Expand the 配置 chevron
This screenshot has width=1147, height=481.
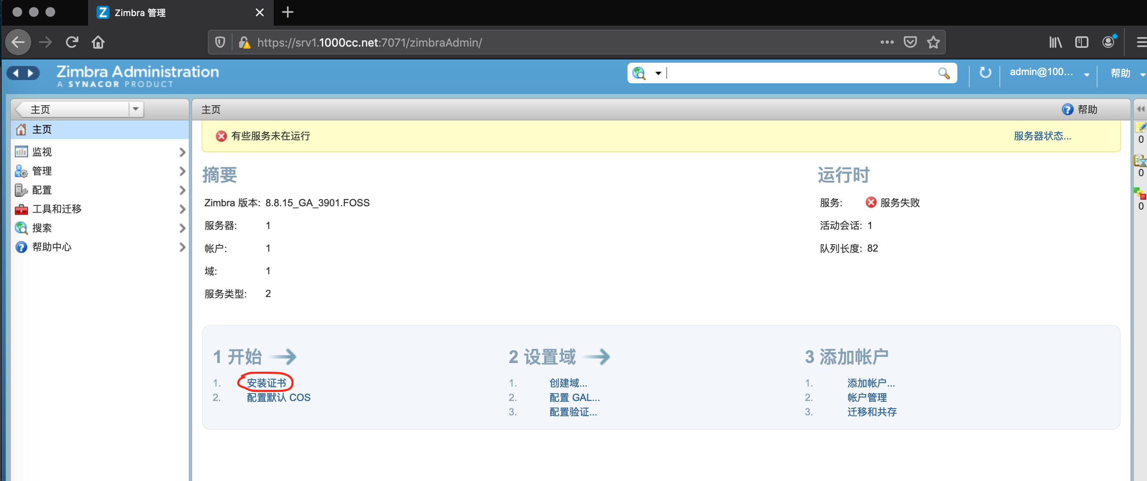[x=182, y=190]
